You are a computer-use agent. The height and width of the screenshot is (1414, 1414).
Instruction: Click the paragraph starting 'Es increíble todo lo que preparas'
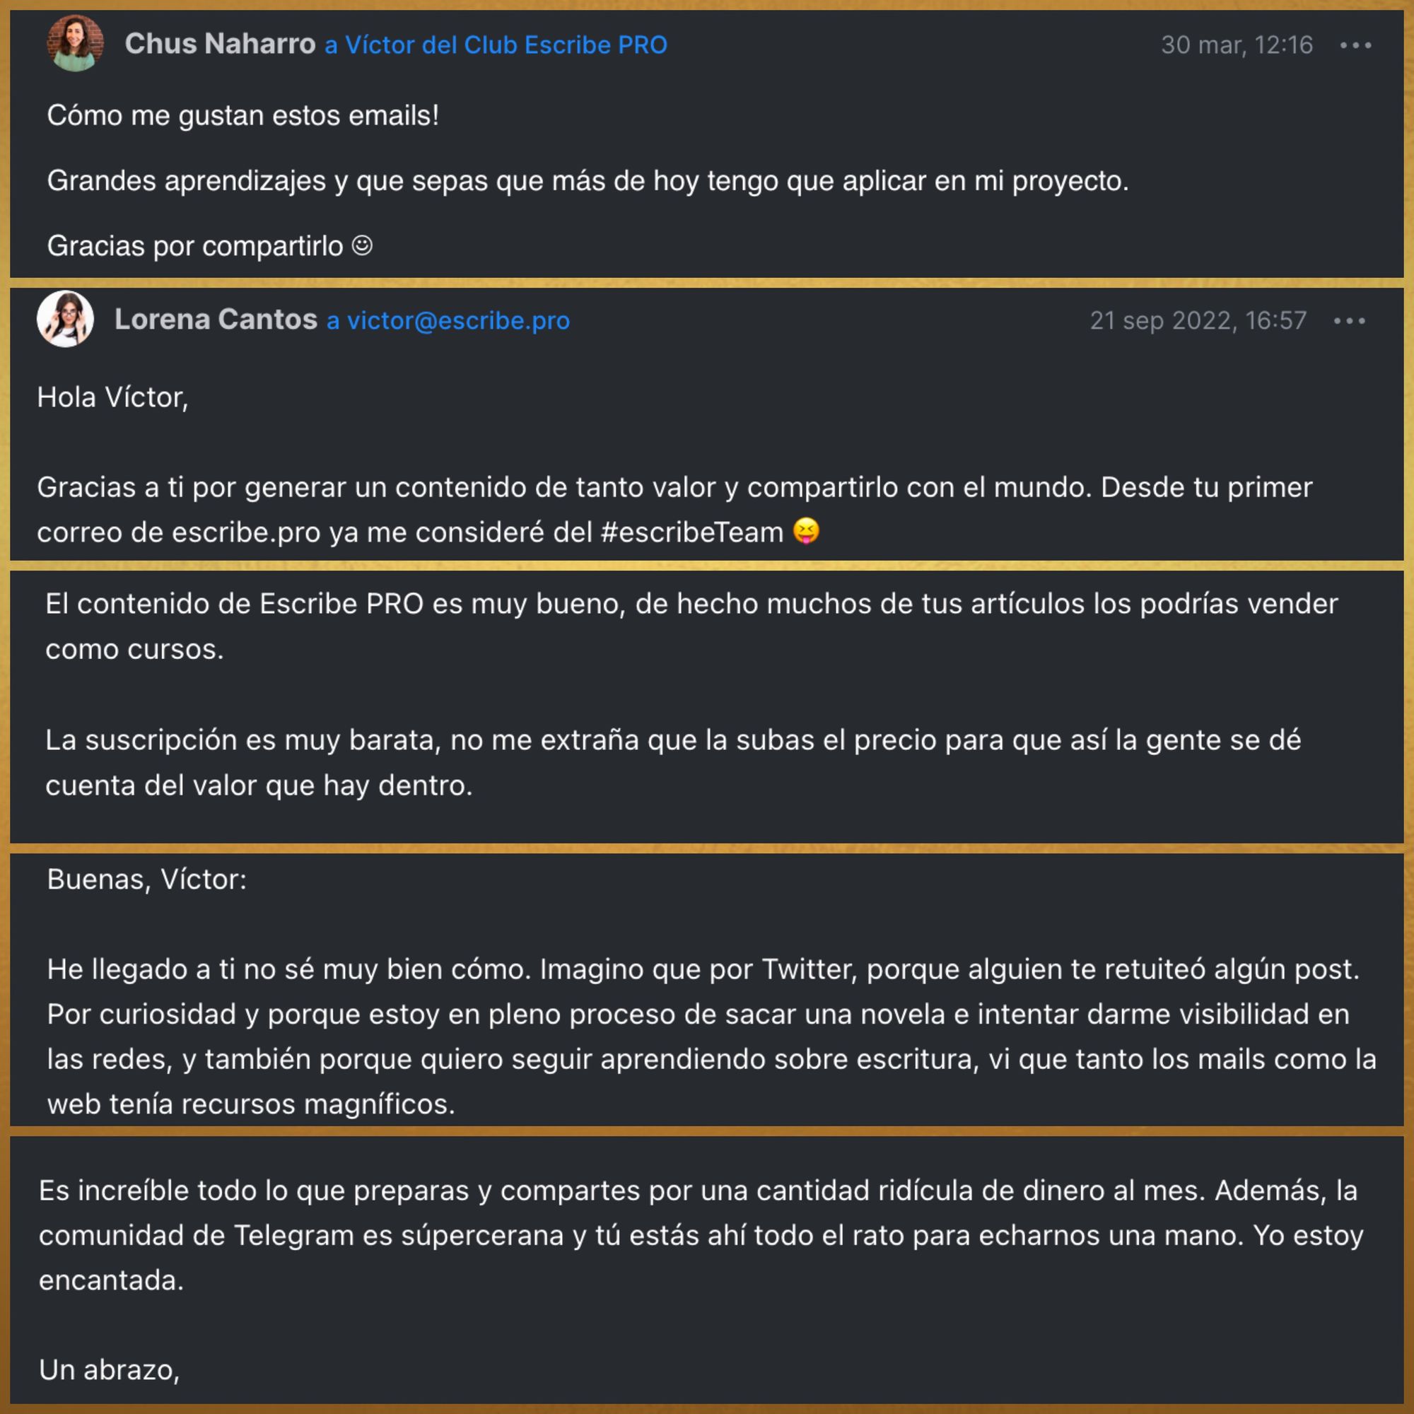pos(701,1235)
